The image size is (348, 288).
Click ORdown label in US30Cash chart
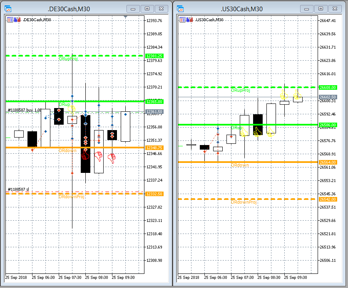pos(240,165)
